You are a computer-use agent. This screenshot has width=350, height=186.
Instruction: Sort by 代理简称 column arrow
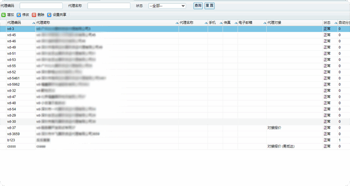coord(177,23)
